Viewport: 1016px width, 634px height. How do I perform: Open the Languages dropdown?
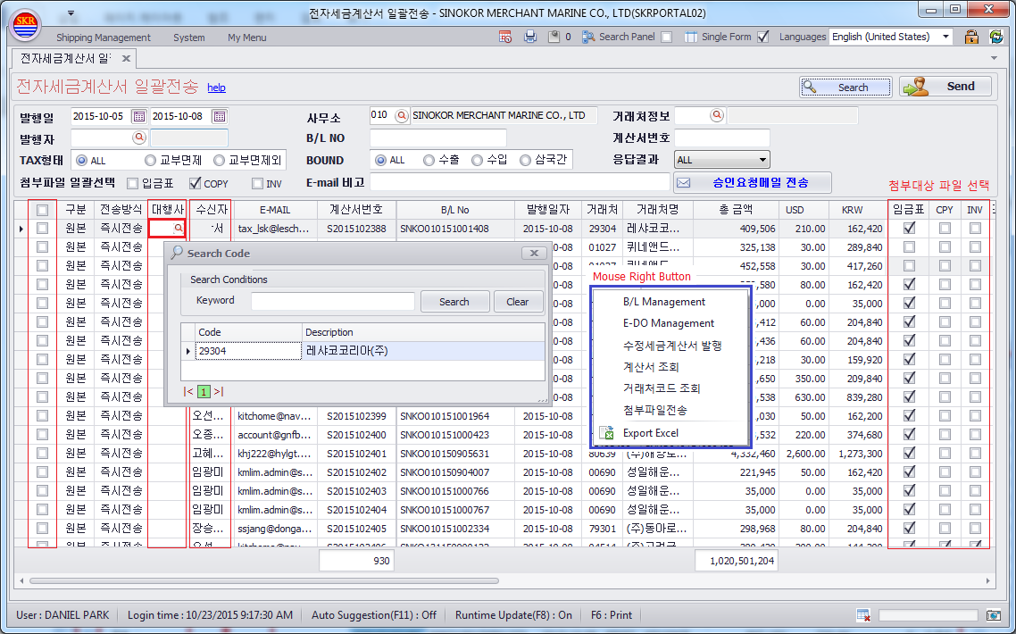(946, 37)
